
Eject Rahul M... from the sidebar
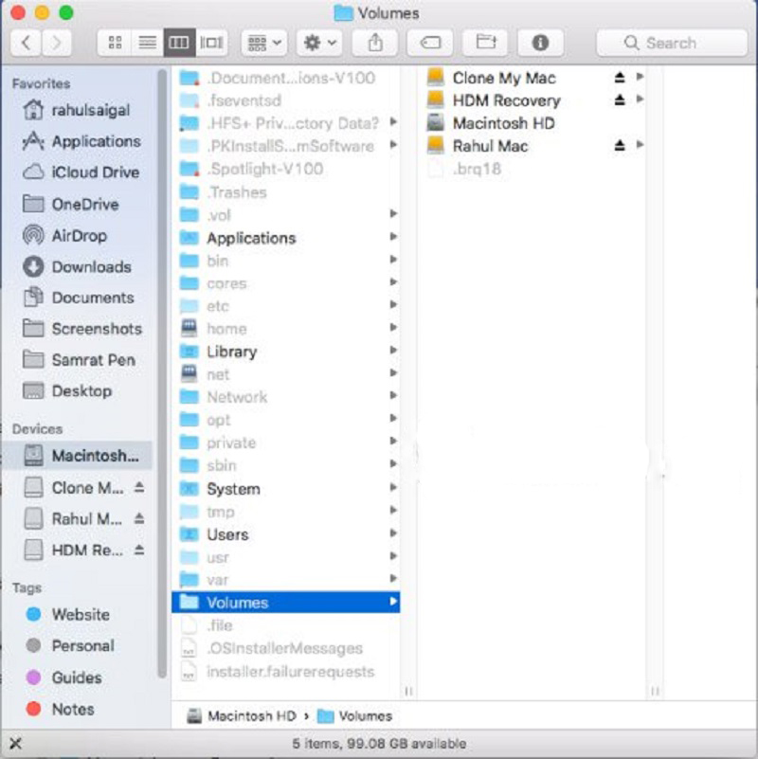pyautogui.click(x=139, y=518)
